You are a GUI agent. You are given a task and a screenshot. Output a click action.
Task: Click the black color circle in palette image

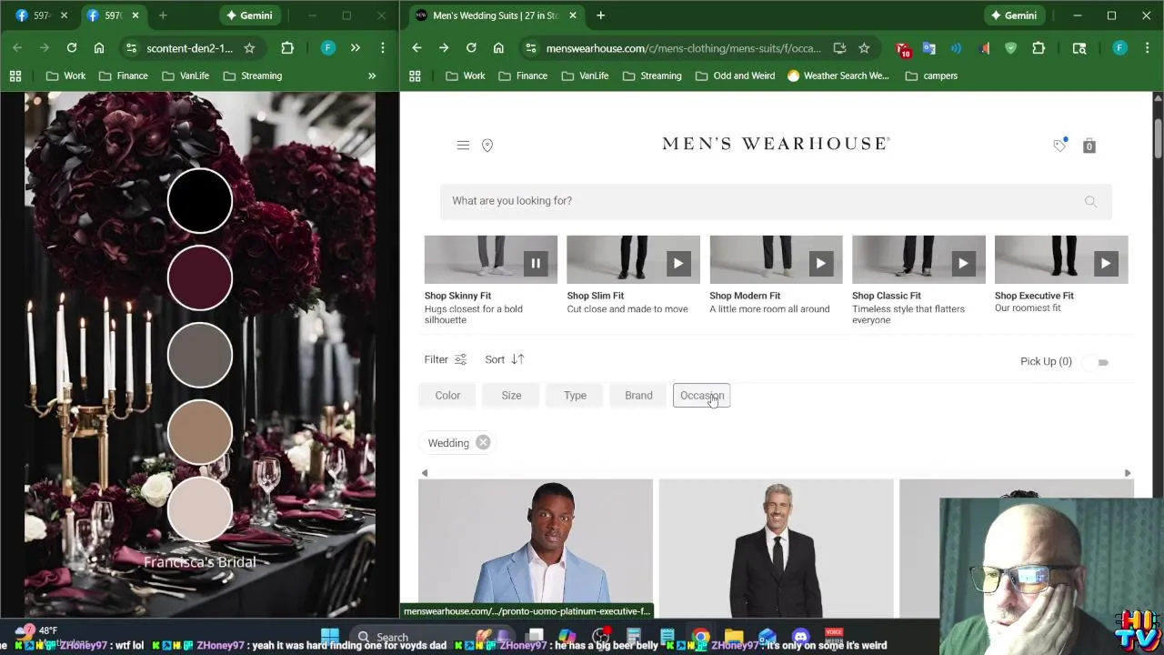(x=200, y=200)
